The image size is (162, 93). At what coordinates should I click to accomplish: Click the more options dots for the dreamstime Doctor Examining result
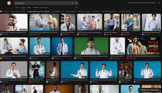pyautogui.click(x=58, y=34)
